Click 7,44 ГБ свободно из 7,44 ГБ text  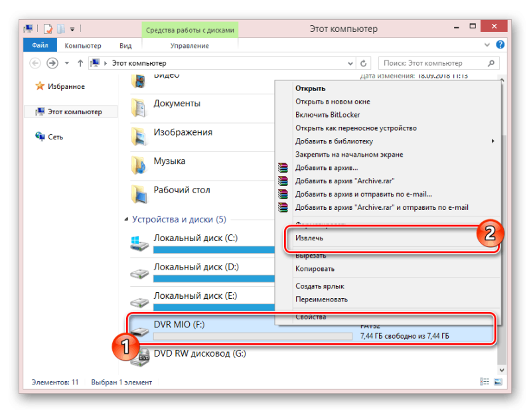[405, 336]
